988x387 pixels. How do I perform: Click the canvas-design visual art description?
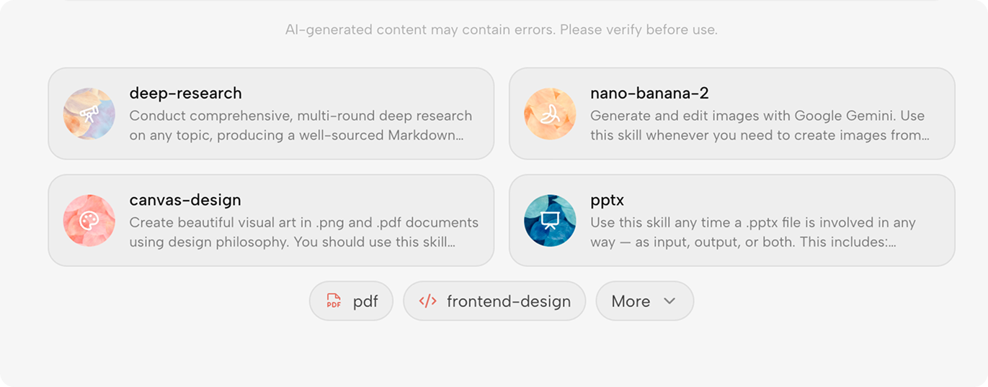pos(303,232)
